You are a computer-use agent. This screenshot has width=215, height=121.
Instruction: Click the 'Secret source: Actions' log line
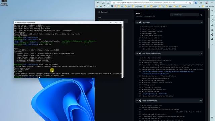point(150,38)
